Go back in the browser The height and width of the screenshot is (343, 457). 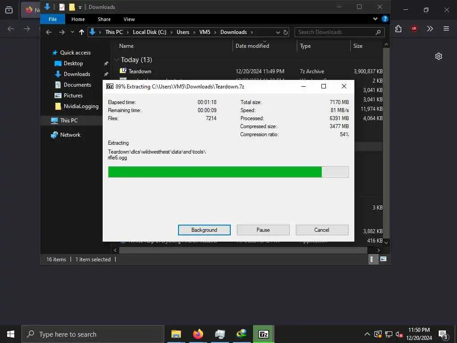pos(11,29)
